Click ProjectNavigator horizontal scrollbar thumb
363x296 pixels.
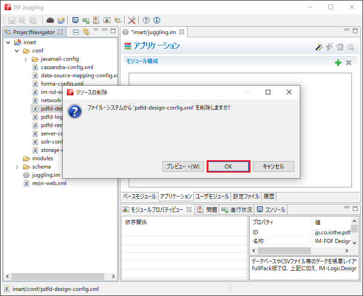coord(58,276)
